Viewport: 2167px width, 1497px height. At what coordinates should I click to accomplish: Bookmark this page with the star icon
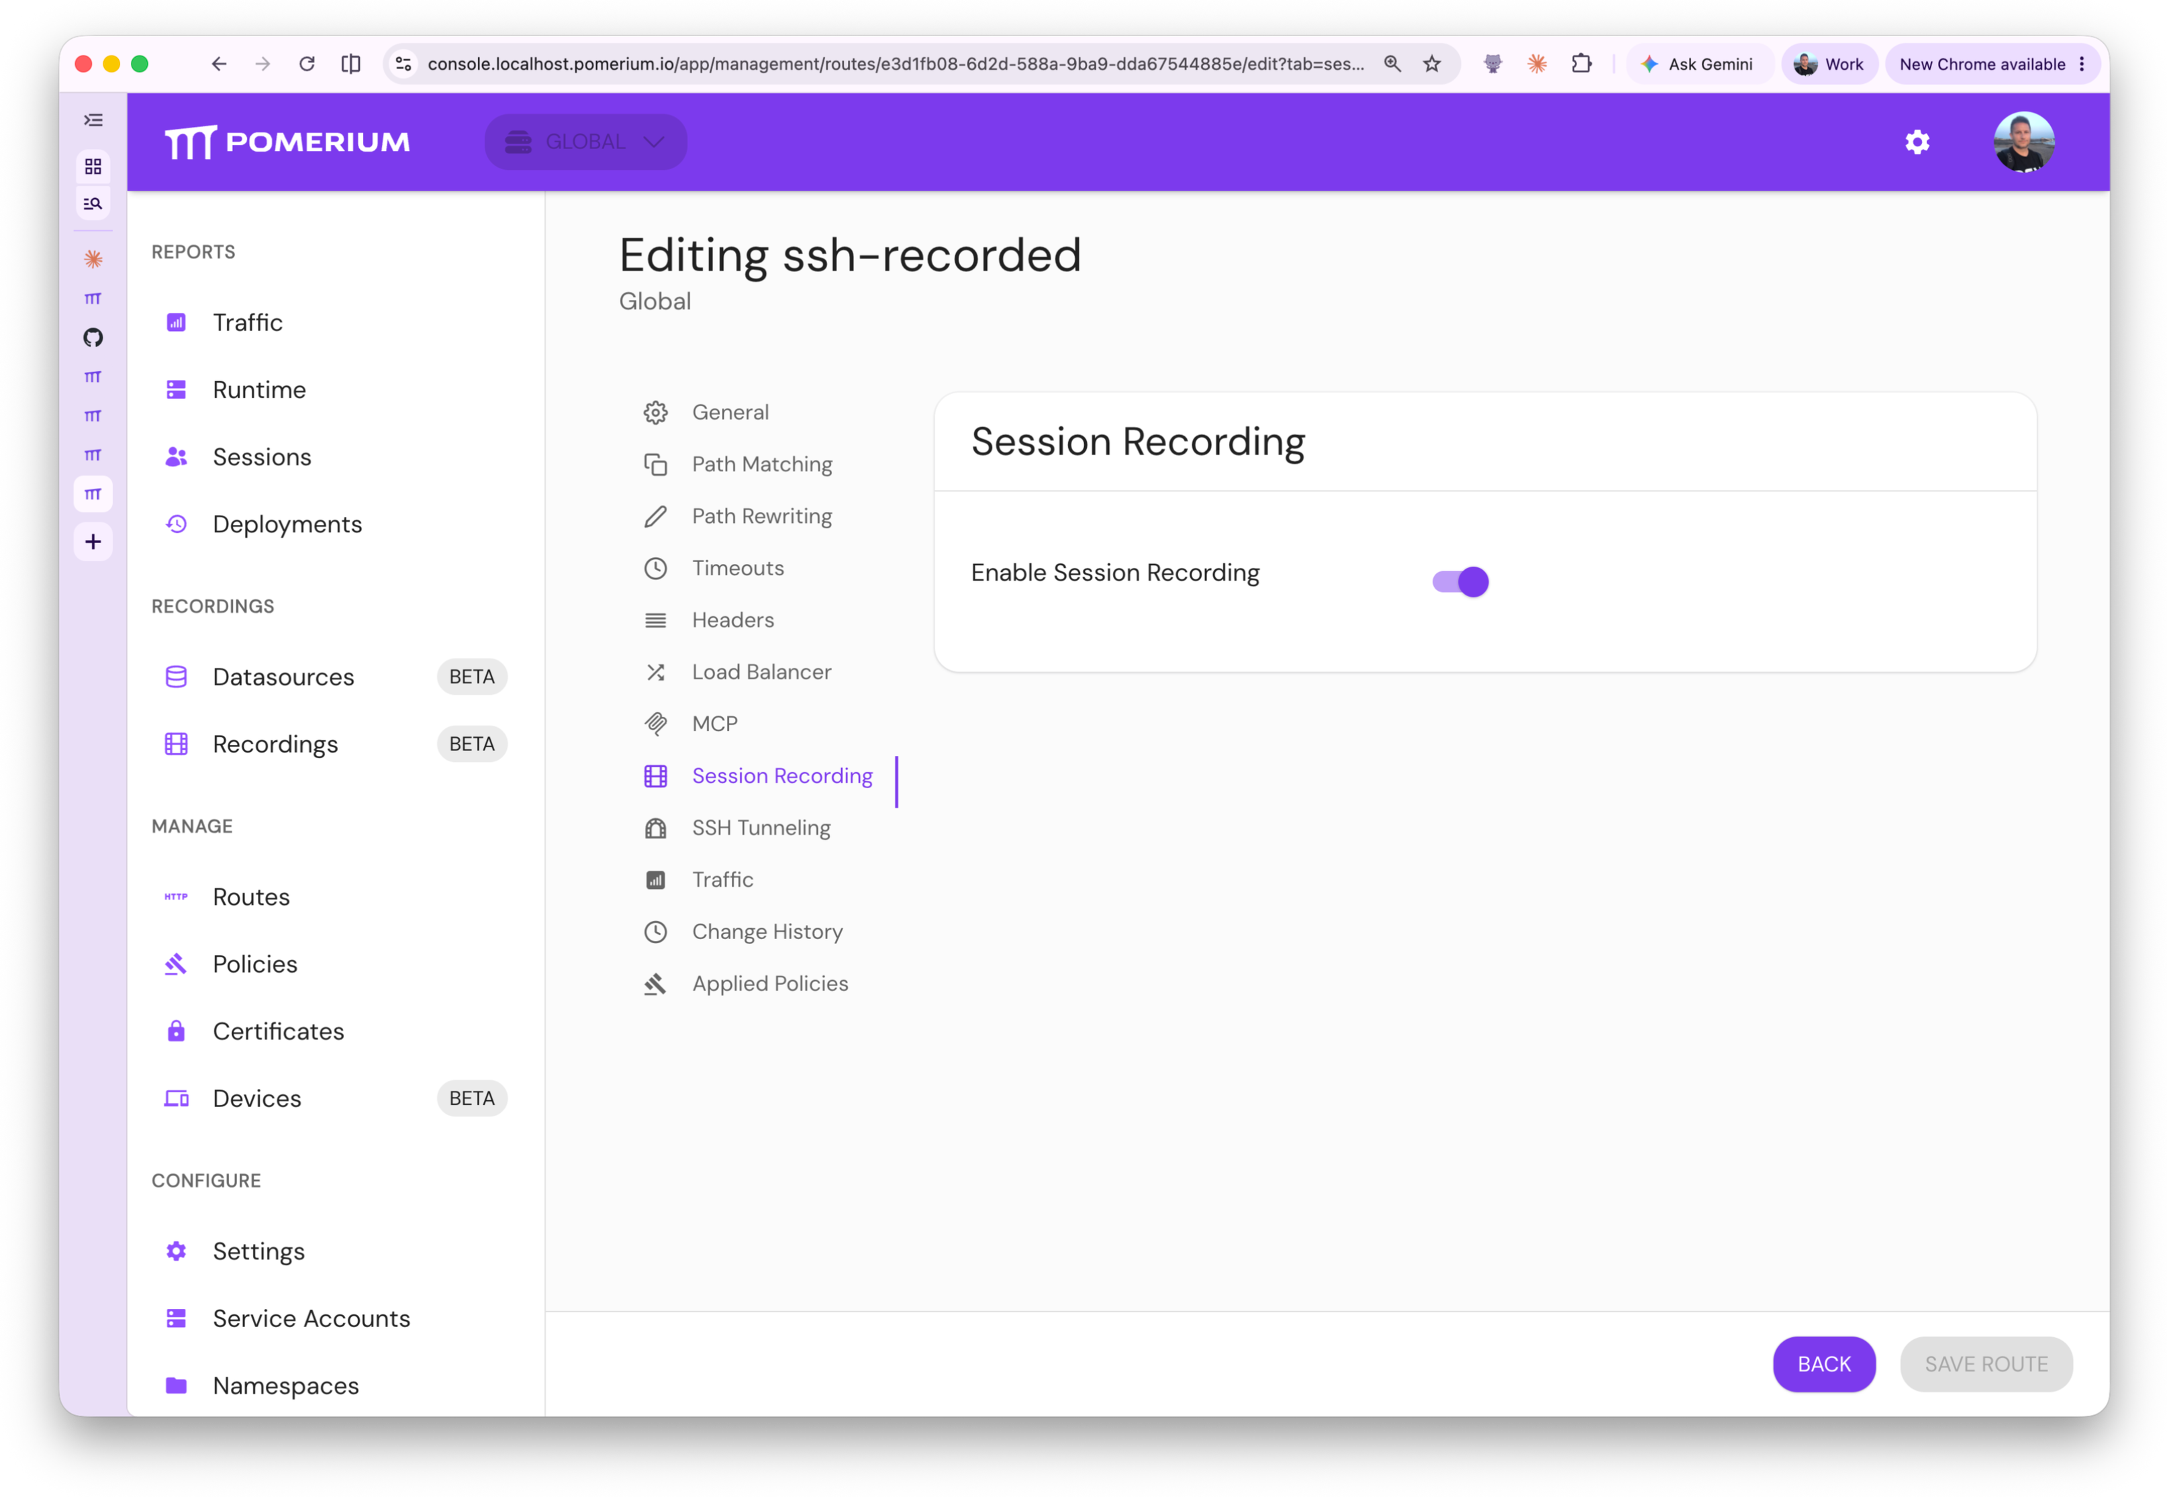point(1431,64)
